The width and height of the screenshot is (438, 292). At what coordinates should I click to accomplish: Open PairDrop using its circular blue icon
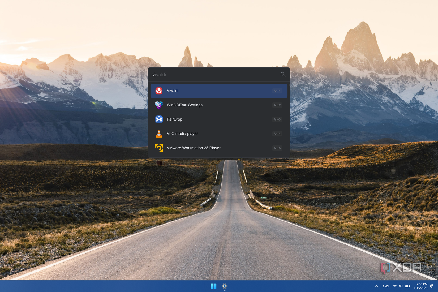159,119
